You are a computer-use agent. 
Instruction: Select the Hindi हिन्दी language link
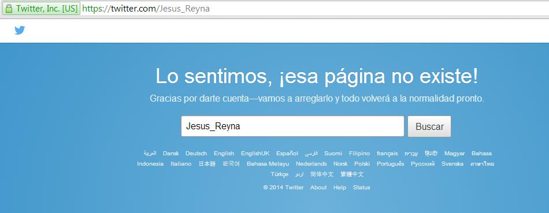click(x=431, y=153)
